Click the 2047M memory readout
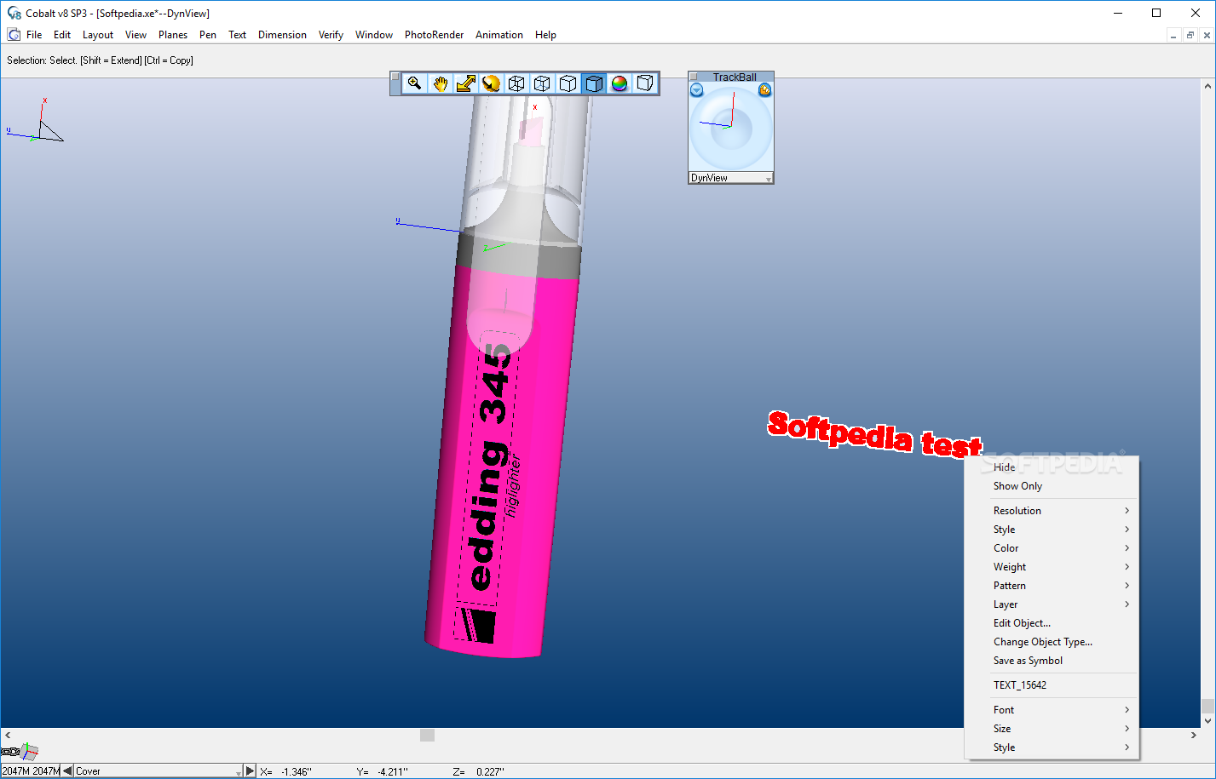The height and width of the screenshot is (779, 1216). pos(31,771)
